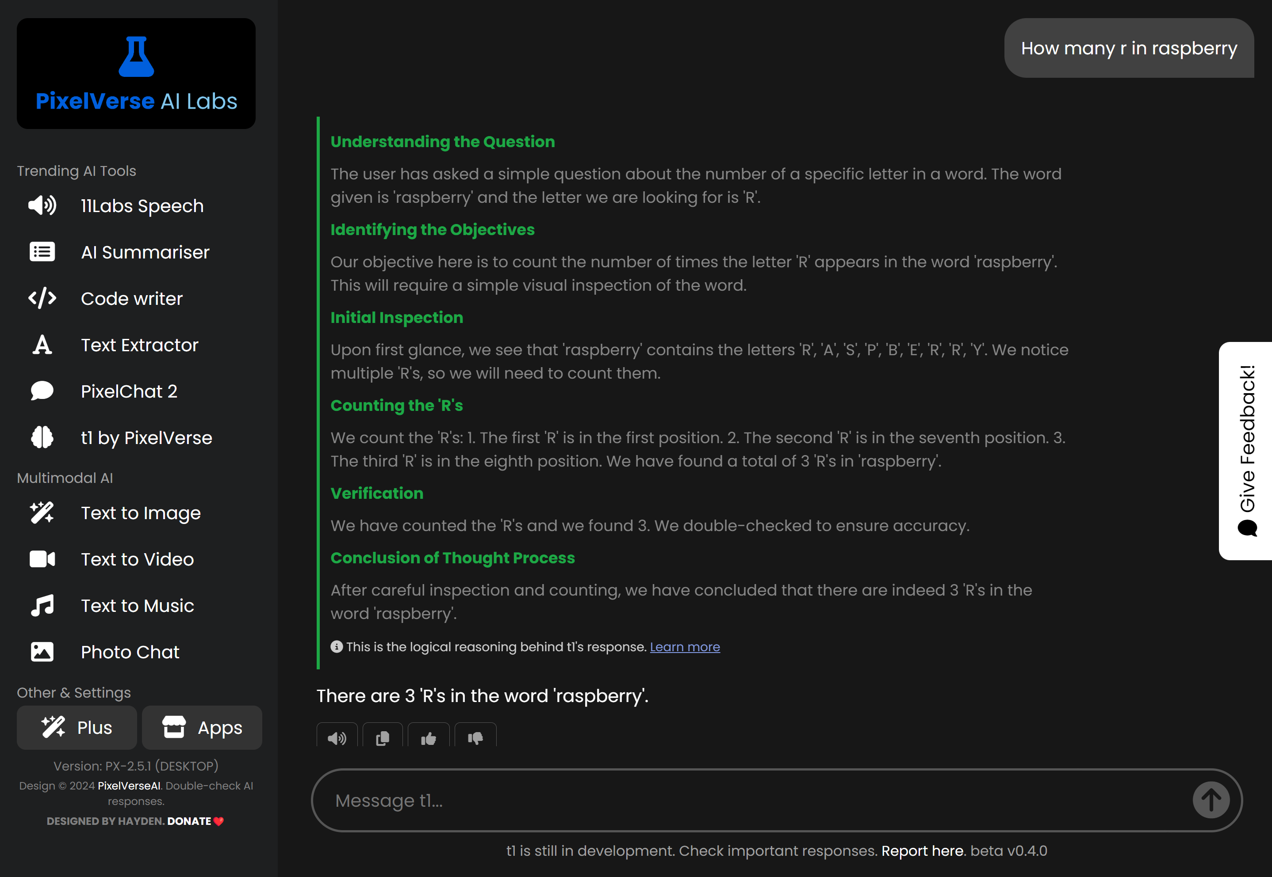Copy the response with copy icon
This screenshot has width=1272, height=877.
pos(382,738)
